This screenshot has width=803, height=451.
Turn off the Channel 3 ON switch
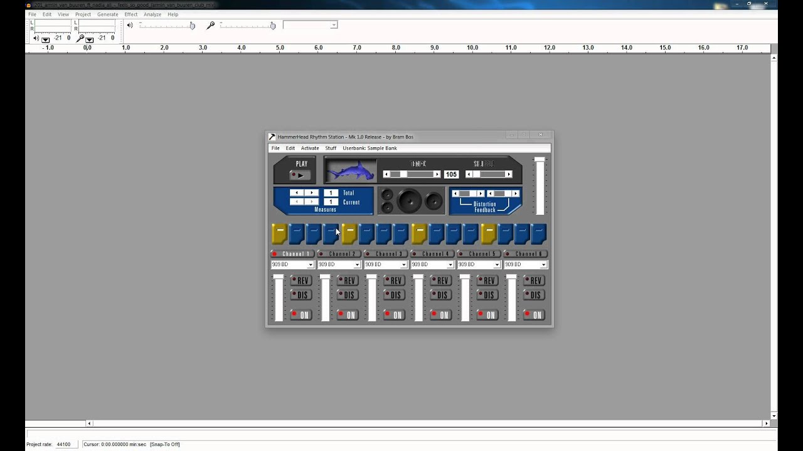pos(394,314)
